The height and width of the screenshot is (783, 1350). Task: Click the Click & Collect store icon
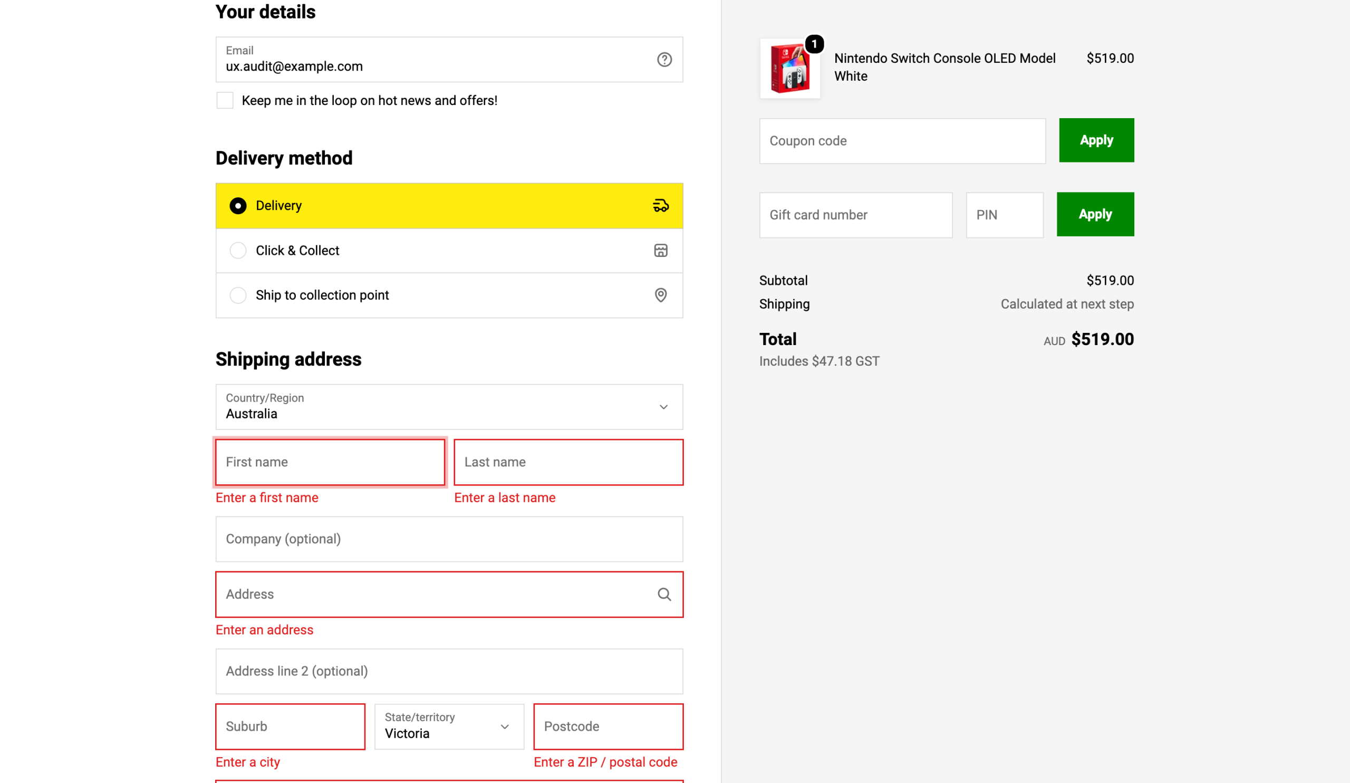[661, 250]
